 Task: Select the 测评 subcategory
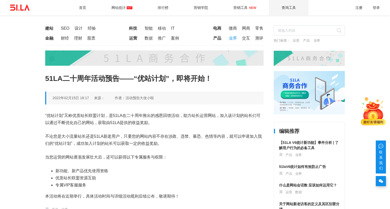click(259, 38)
